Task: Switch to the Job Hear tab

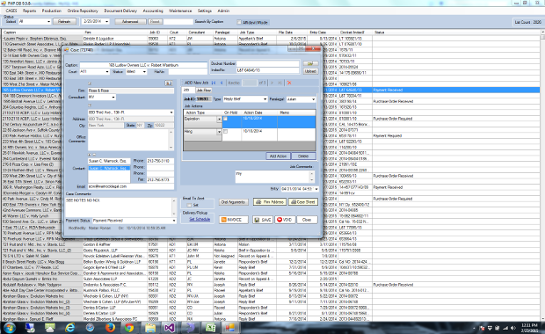Action: tap(204, 90)
